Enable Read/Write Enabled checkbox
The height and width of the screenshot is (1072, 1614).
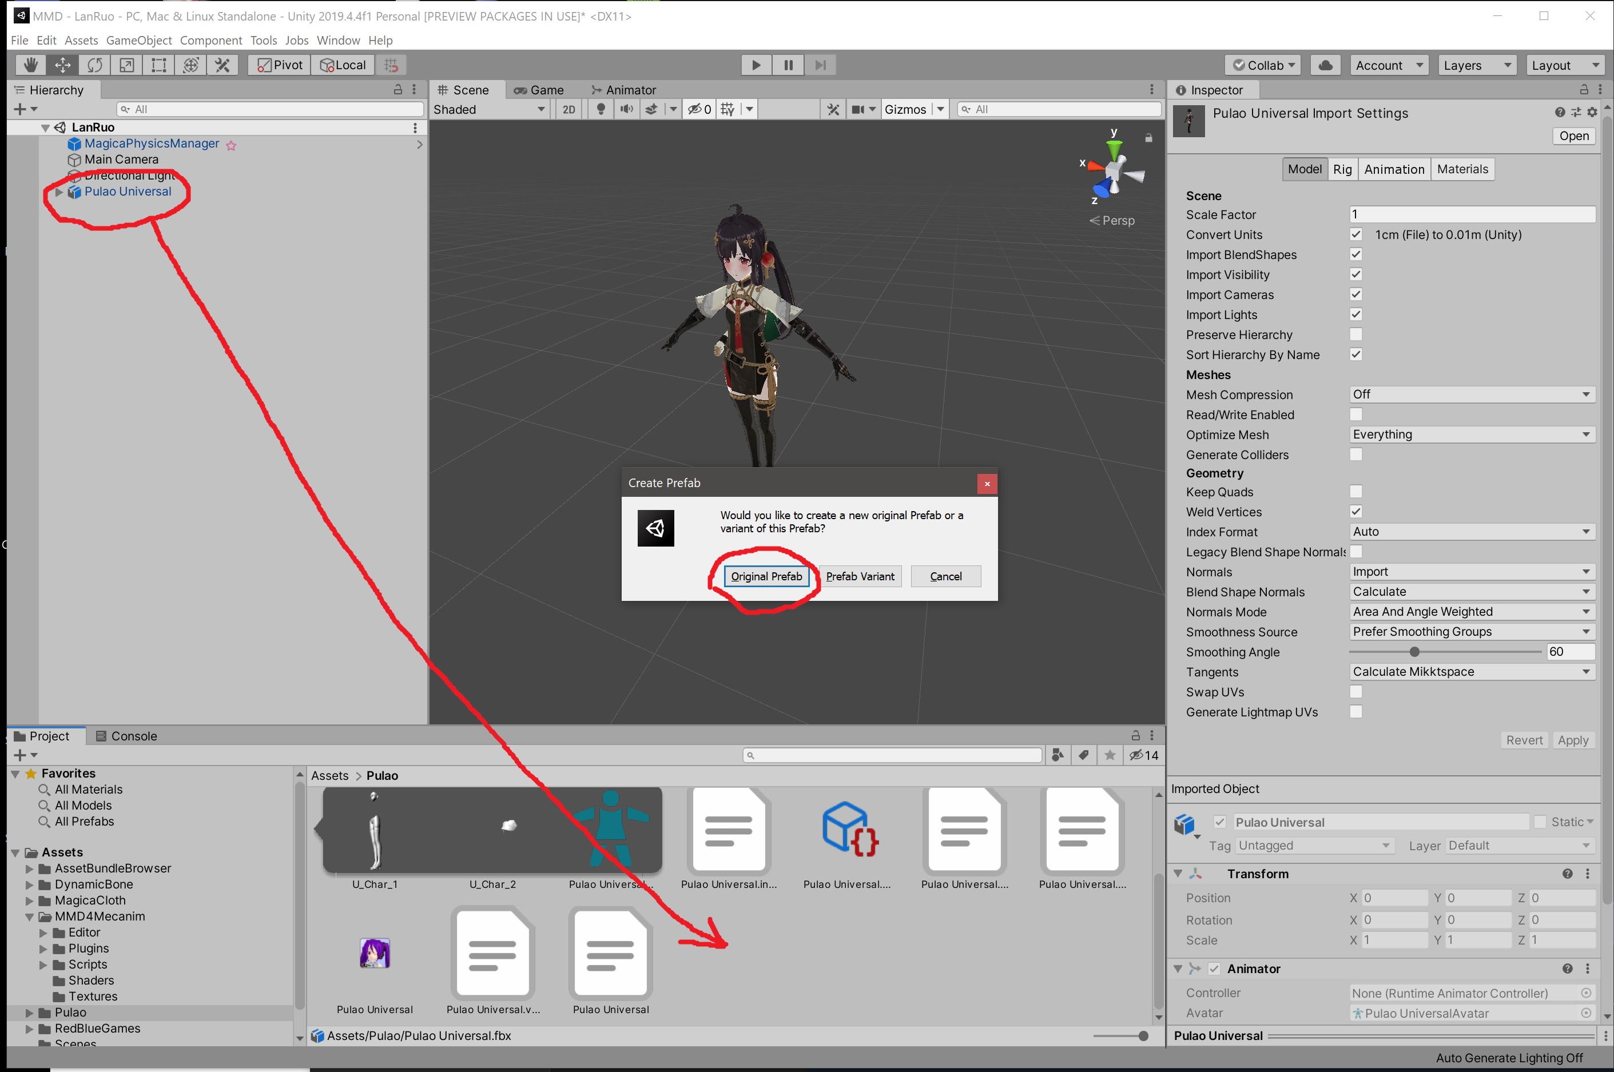(x=1355, y=415)
